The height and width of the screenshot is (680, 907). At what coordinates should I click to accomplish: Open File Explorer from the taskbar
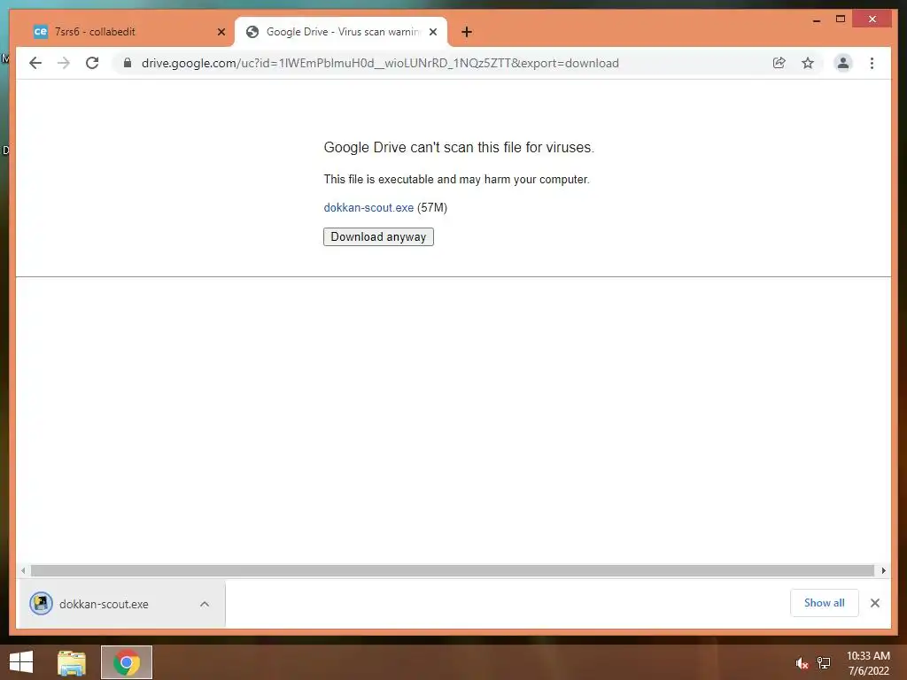point(72,662)
